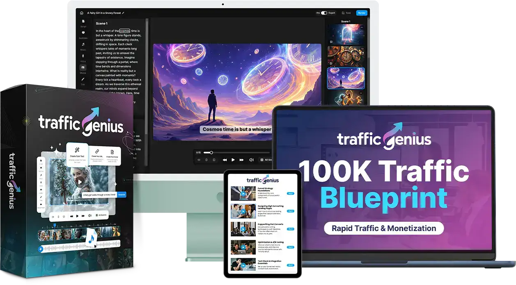Viewport: 516px width, 285px height.
Task: Open the Voice panel in monitor sidebar
Action: click(83, 57)
